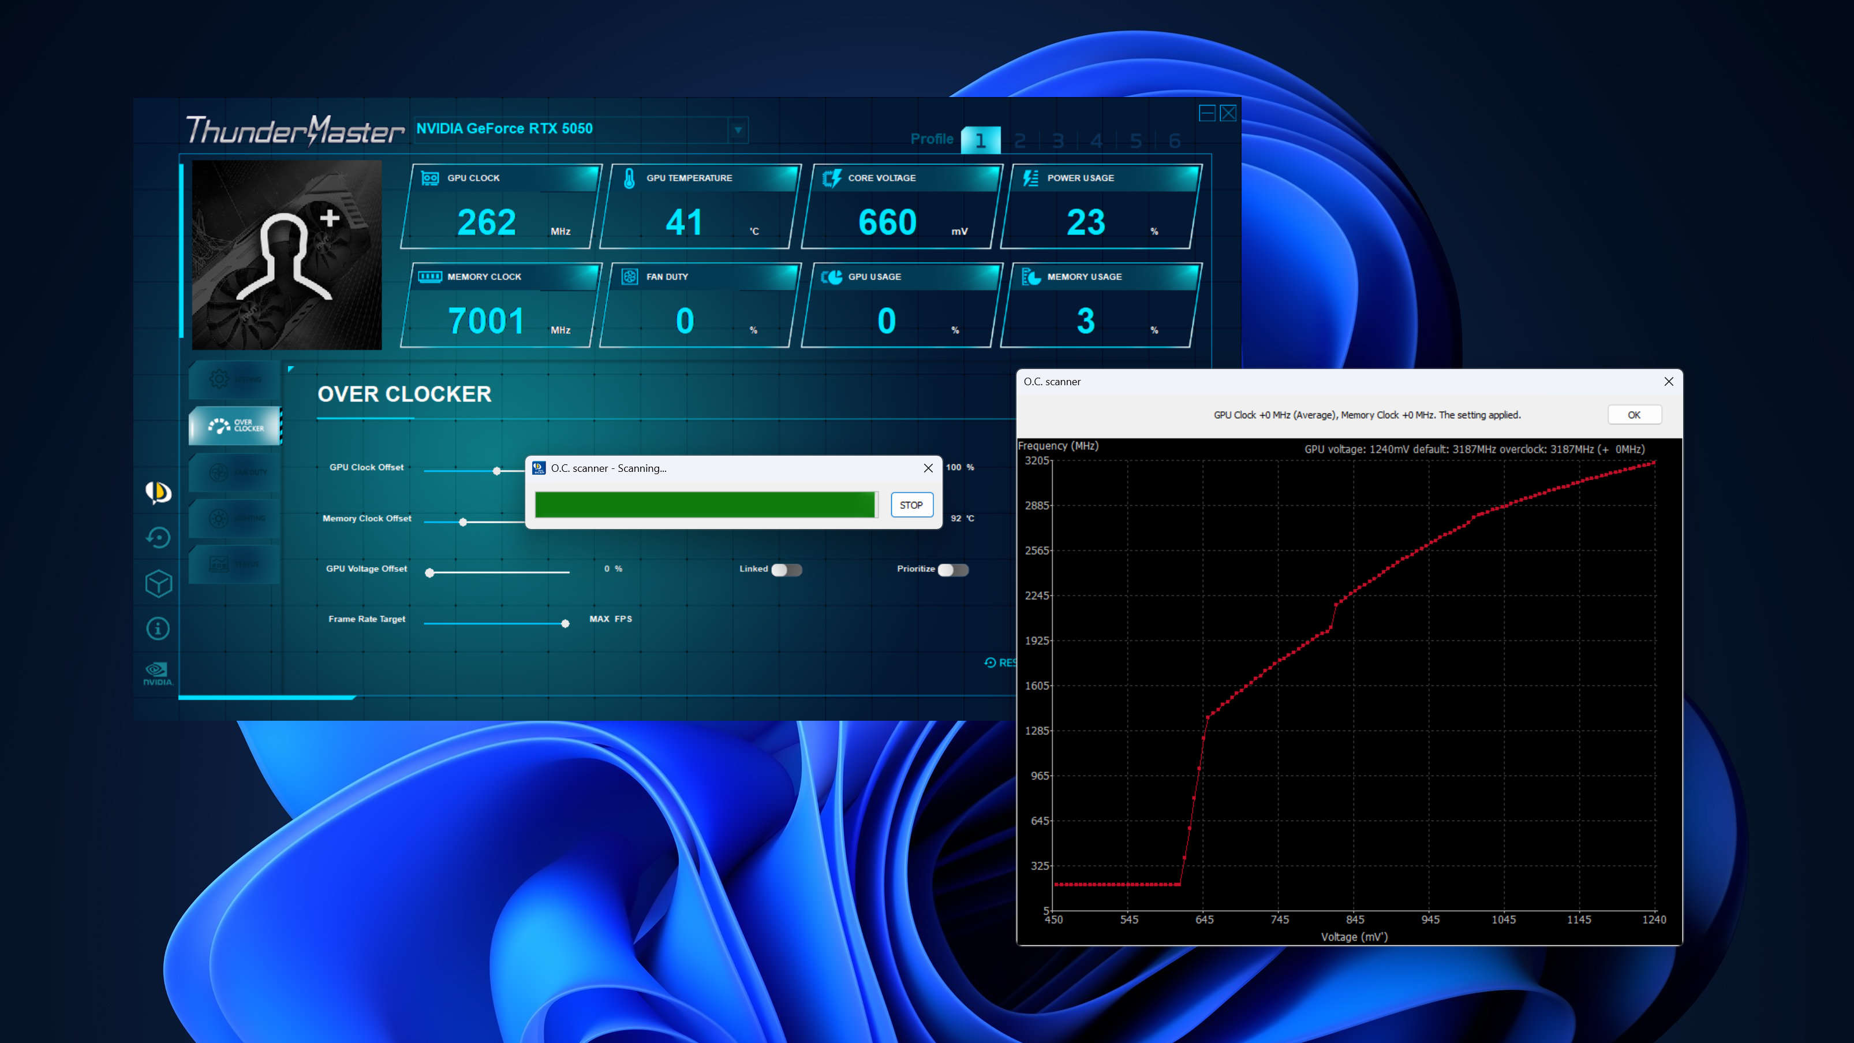
Task: Click the Memory Clock Offset slider handle
Action: [x=463, y=522]
